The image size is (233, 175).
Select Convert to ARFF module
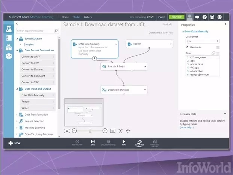pos(38,57)
